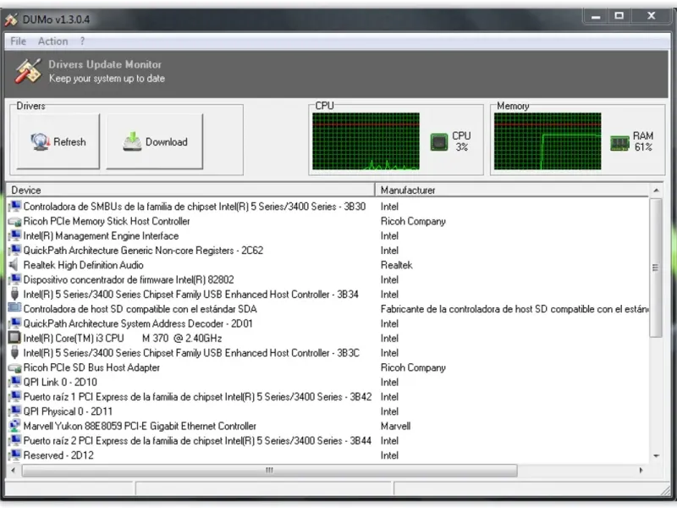
Task: Click icon of Ricoh PCIe SD Bus Host Adapter
Action: (x=15, y=368)
